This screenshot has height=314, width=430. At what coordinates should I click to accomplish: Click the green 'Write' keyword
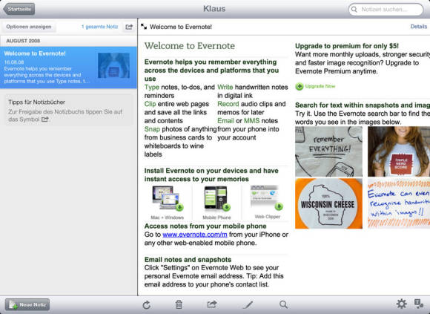tap(225, 87)
